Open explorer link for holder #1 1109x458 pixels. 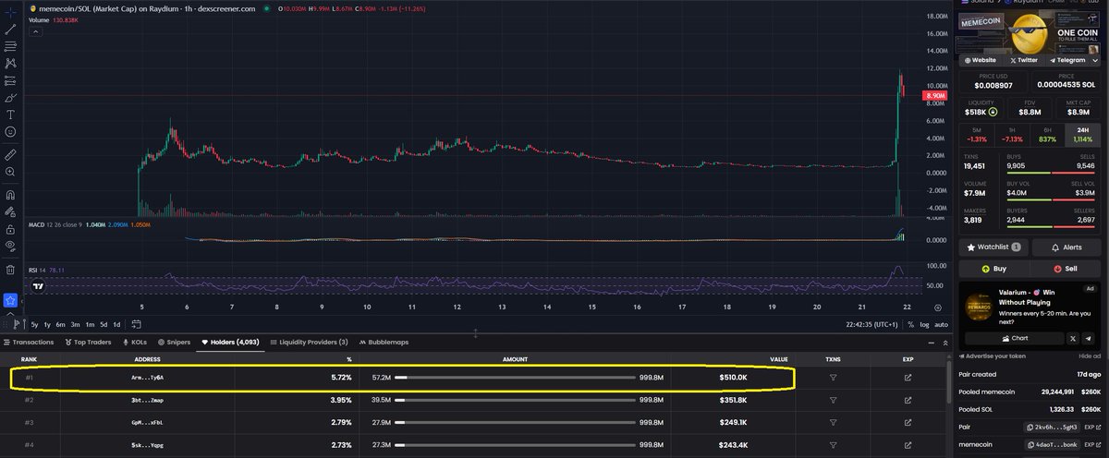tap(908, 378)
